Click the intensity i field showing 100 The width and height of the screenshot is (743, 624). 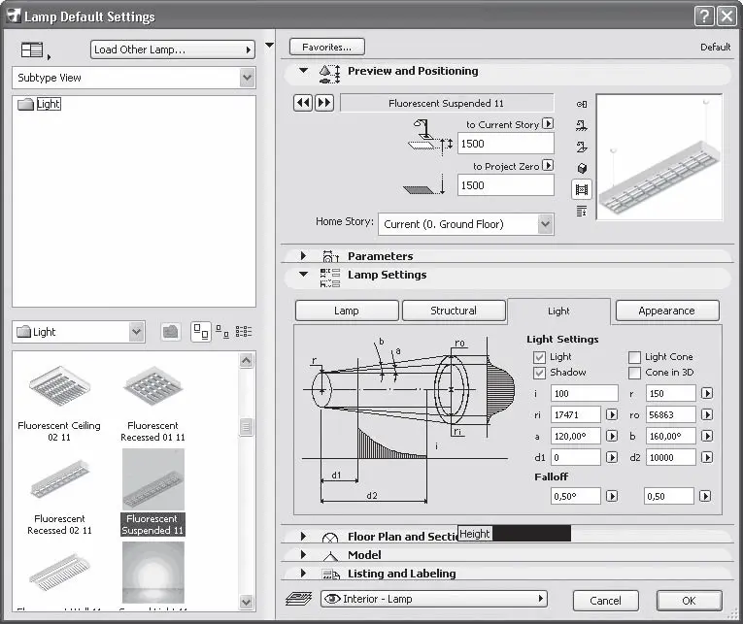coord(585,393)
